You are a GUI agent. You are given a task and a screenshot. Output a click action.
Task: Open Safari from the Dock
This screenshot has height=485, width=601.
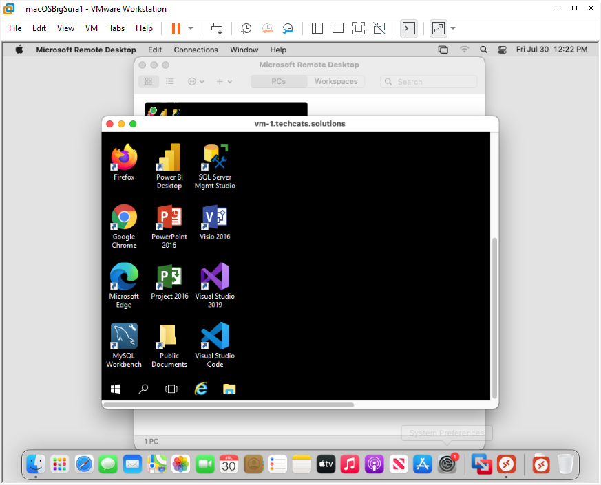point(84,464)
